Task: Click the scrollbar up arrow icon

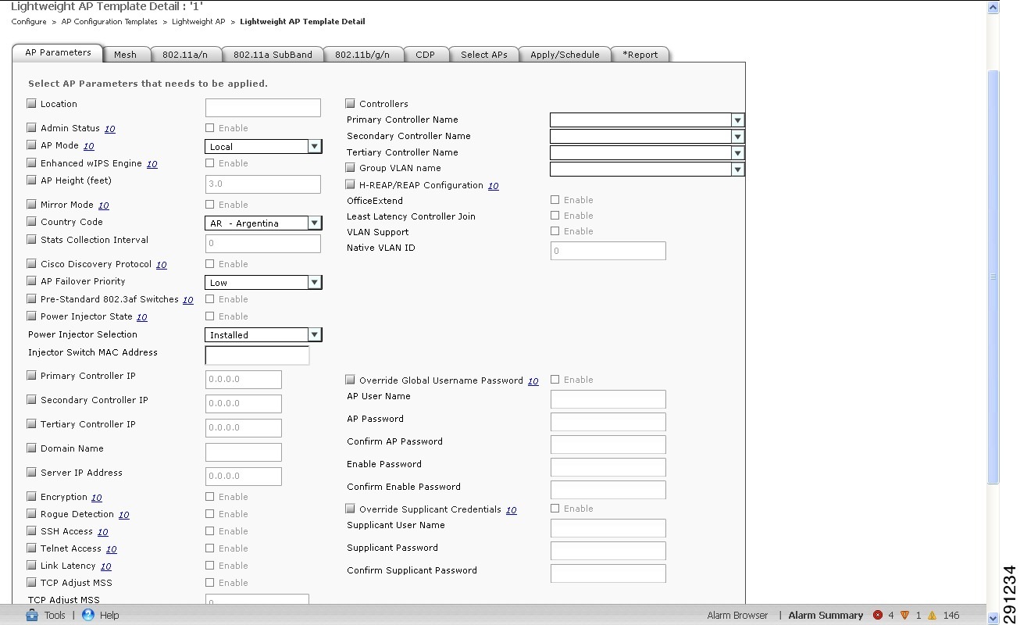Action: click(993, 6)
